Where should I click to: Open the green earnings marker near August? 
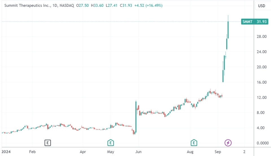pyautogui.click(x=194, y=143)
